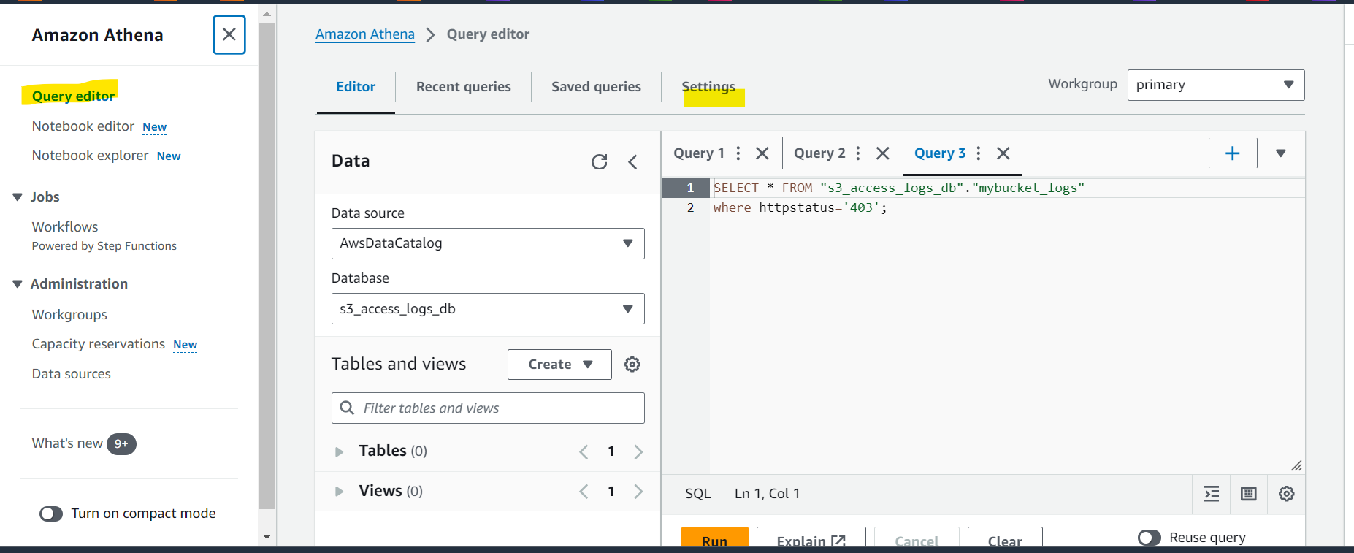The image size is (1354, 553).
Task: Expand the Views section
Action: point(339,492)
